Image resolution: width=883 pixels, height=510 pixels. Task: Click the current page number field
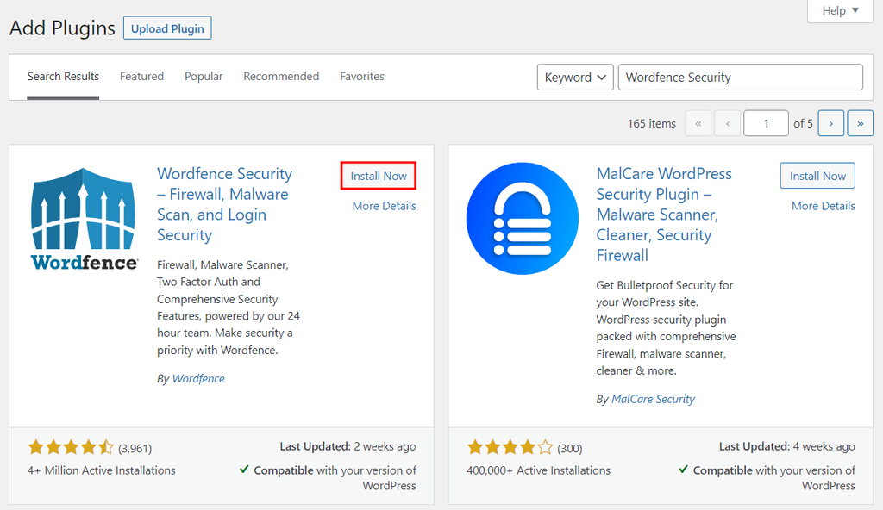[766, 123]
